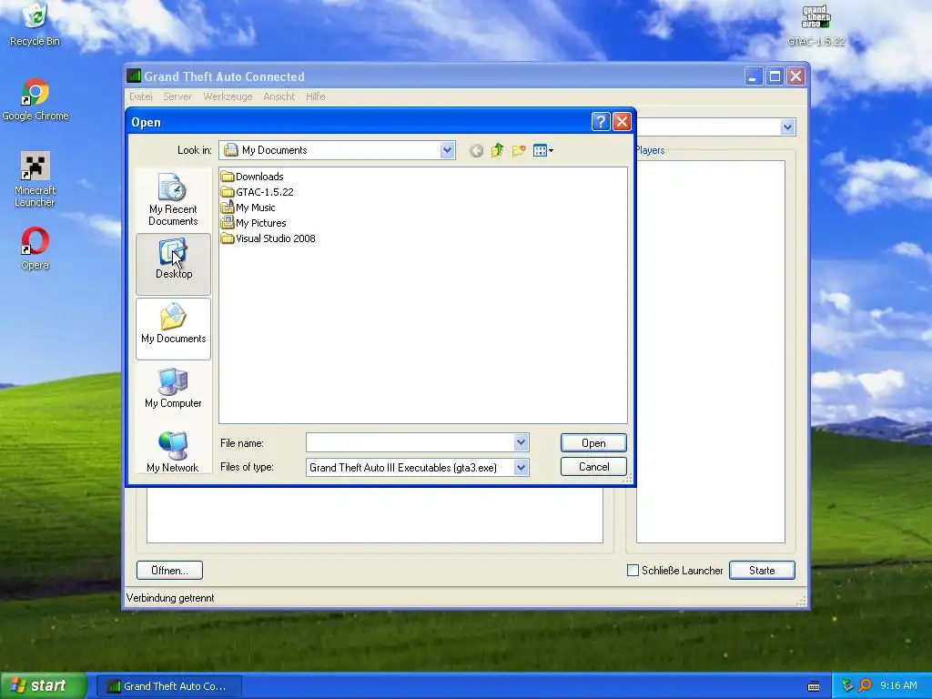Screen dimensions: 932x699
Task: Select the Visual Studio 2008 folder
Action: [x=268, y=238]
